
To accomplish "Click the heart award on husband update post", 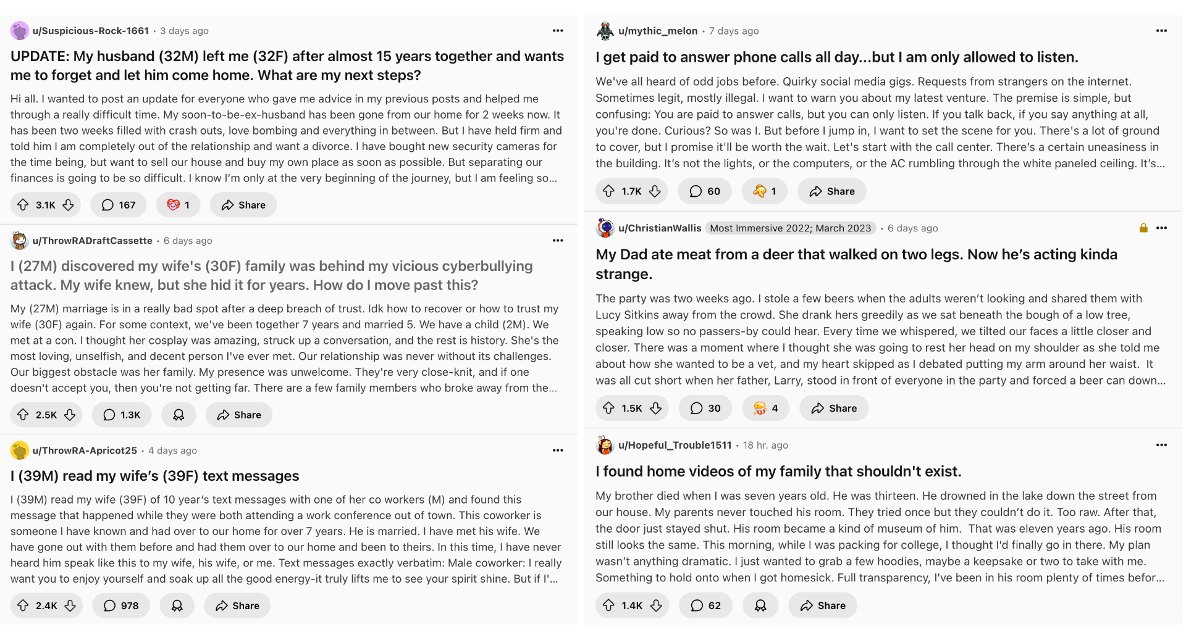I will tap(178, 204).
